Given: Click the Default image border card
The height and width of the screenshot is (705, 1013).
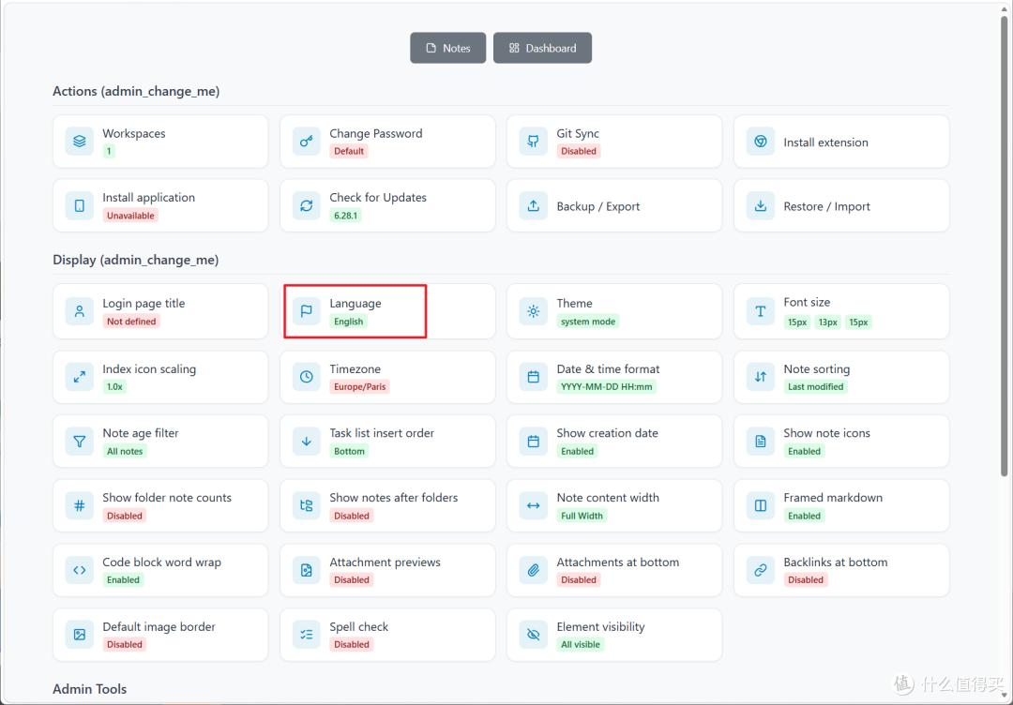Looking at the screenshot, I should [x=160, y=635].
